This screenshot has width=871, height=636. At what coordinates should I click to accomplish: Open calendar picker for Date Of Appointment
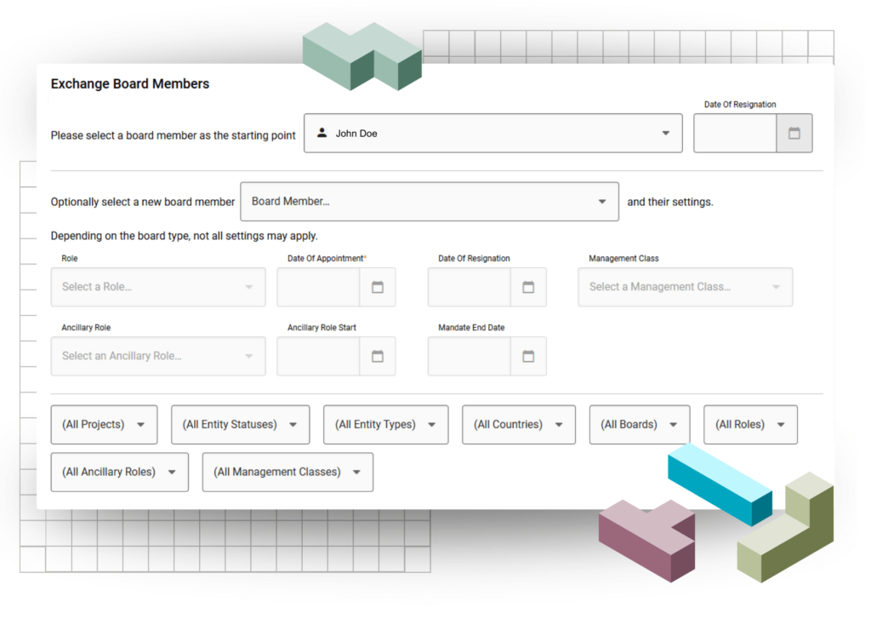(378, 288)
